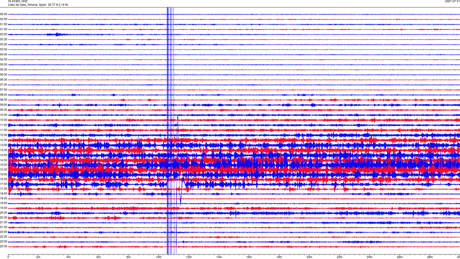Click the 23:00 time label

3,242
